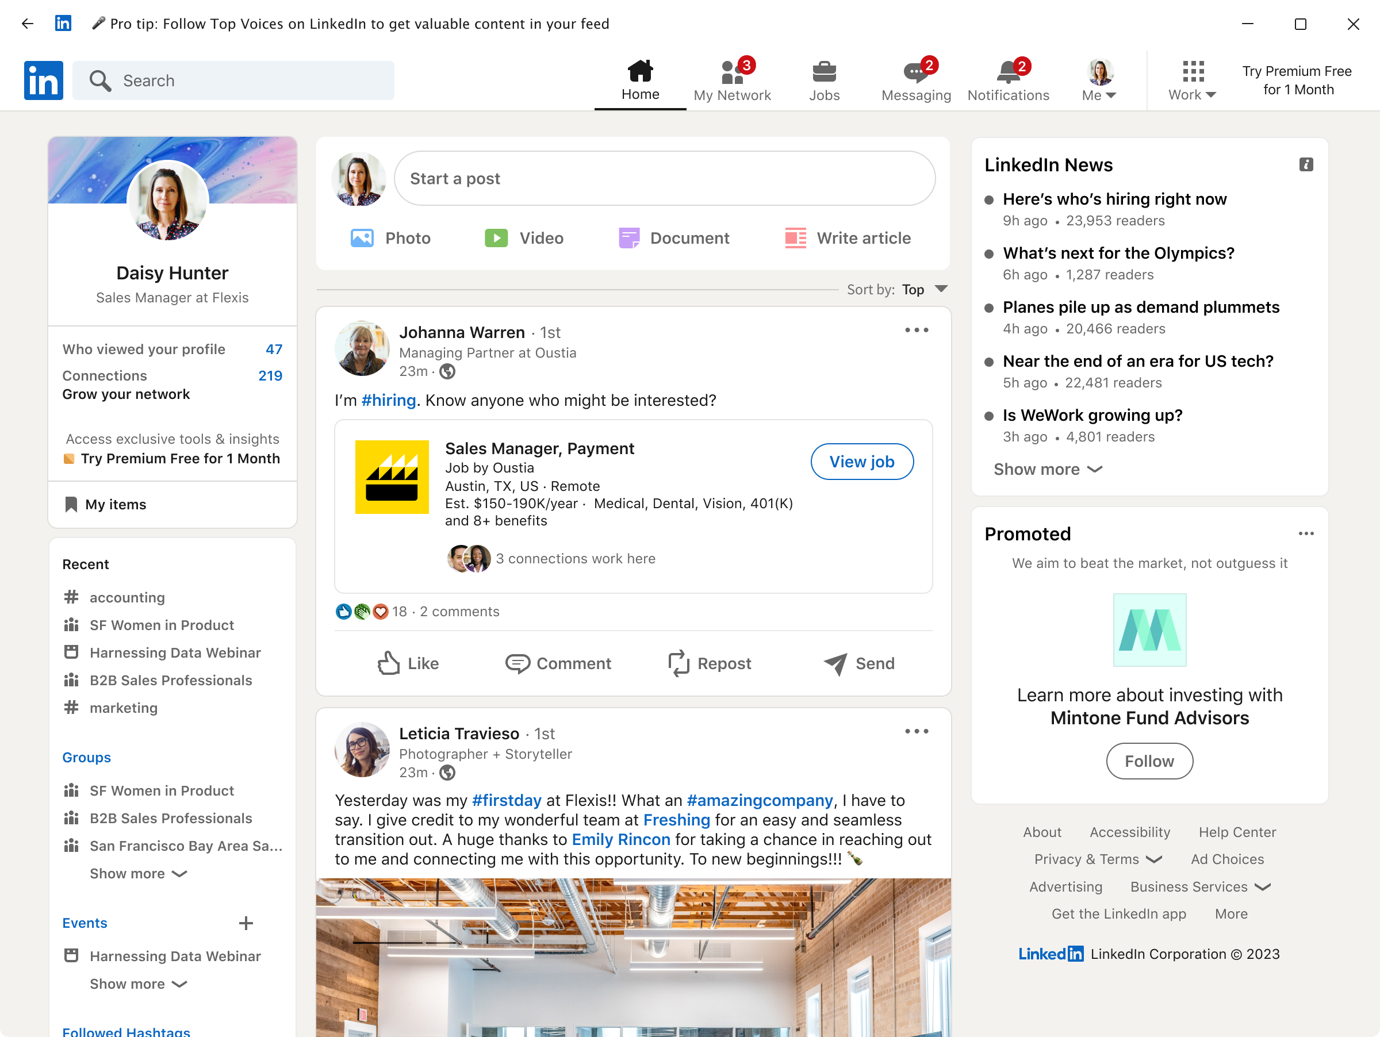Open the Me profile menu
The image size is (1380, 1037).
click(1099, 80)
